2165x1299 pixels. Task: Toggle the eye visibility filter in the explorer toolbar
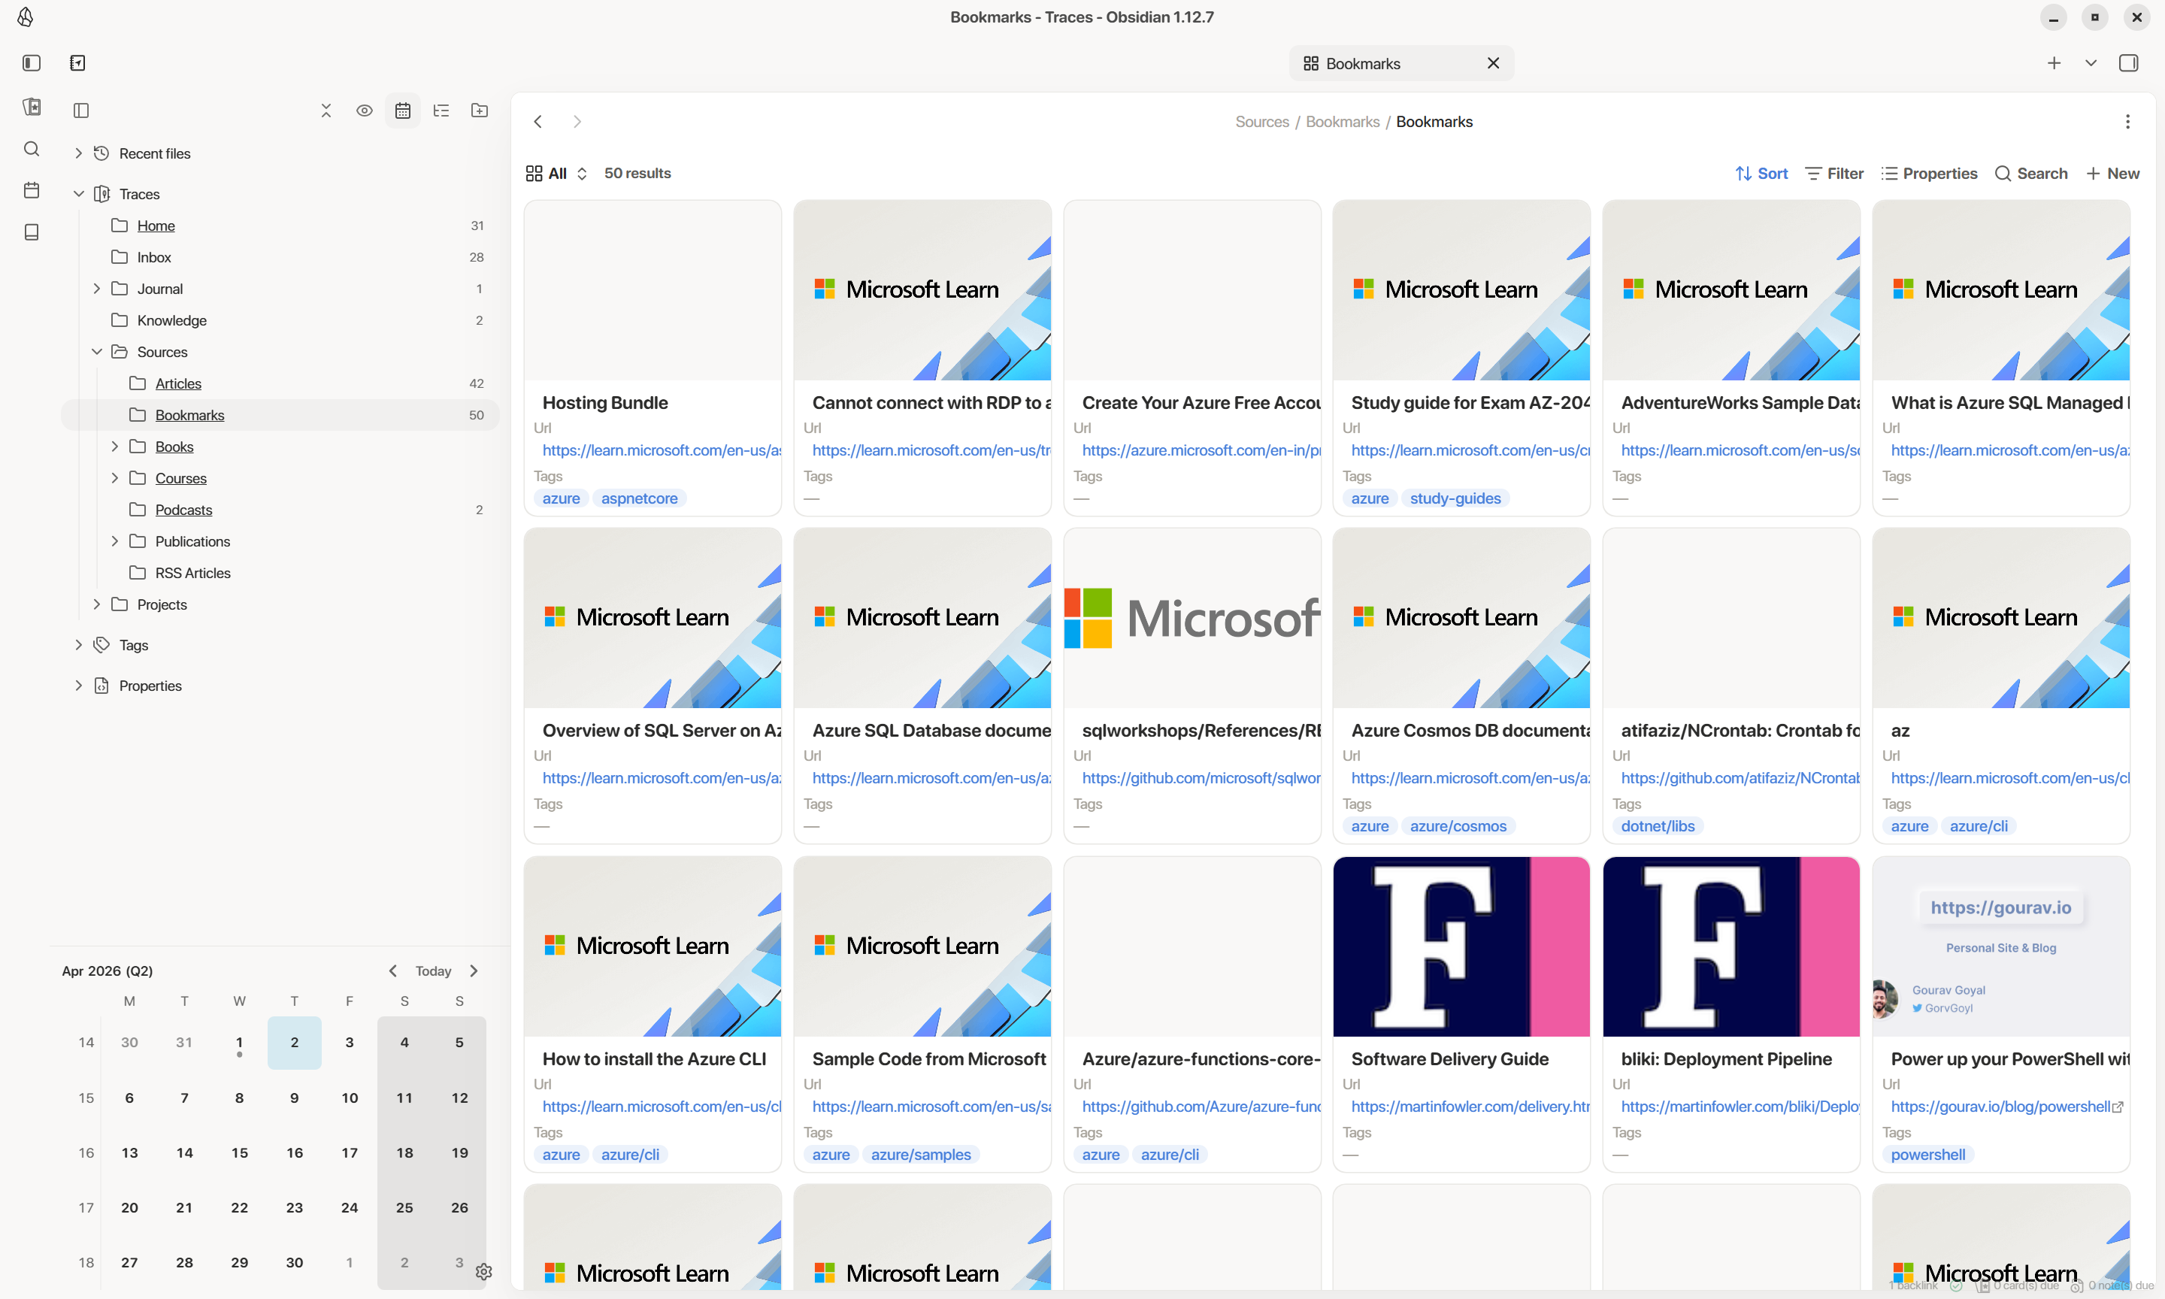pos(365,111)
